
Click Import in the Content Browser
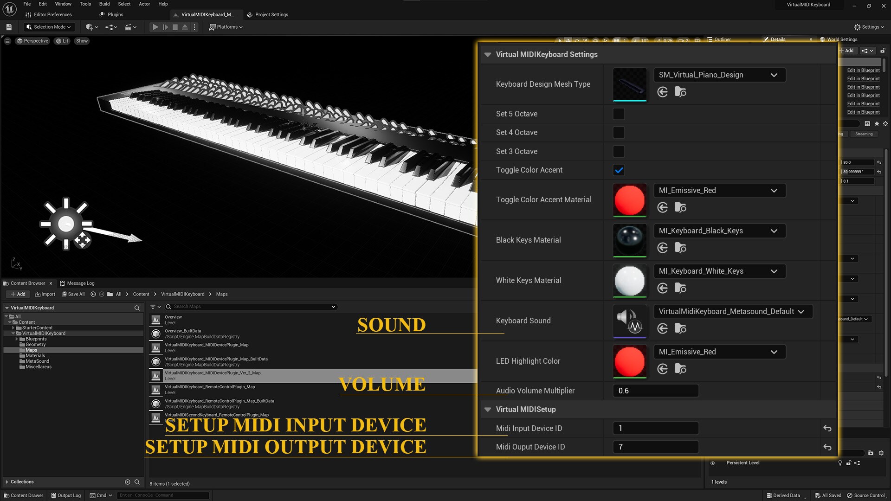pos(45,294)
